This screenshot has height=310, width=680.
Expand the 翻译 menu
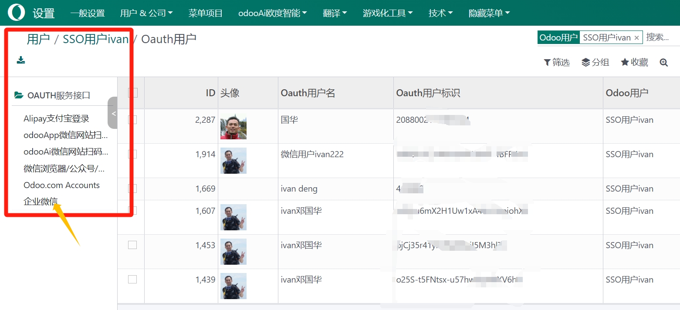335,13
